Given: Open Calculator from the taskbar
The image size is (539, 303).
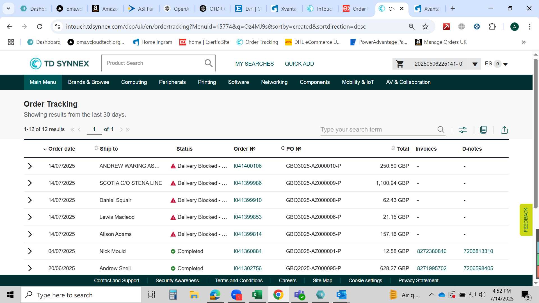Looking at the screenshot, I should pyautogui.click(x=173, y=295).
